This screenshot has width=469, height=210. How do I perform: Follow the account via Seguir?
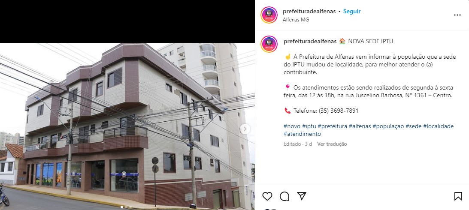[x=352, y=11]
